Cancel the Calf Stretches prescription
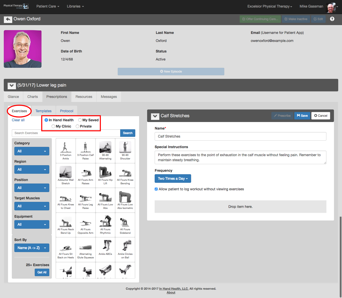Screen dimensions: 342x298 tap(321, 116)
